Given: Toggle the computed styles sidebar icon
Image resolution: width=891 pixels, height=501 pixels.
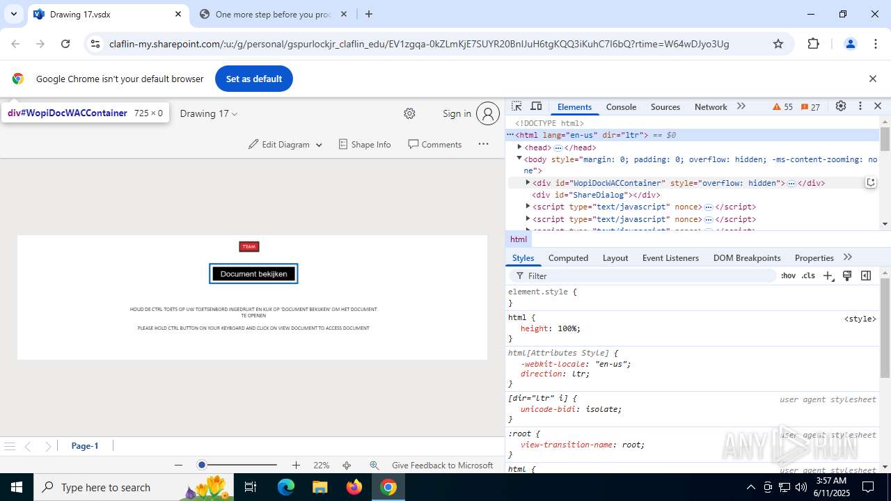Looking at the screenshot, I should [866, 276].
